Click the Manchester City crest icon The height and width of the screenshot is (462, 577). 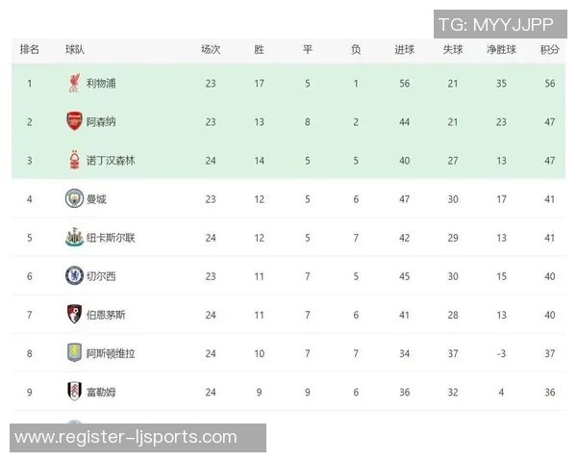click(x=74, y=199)
